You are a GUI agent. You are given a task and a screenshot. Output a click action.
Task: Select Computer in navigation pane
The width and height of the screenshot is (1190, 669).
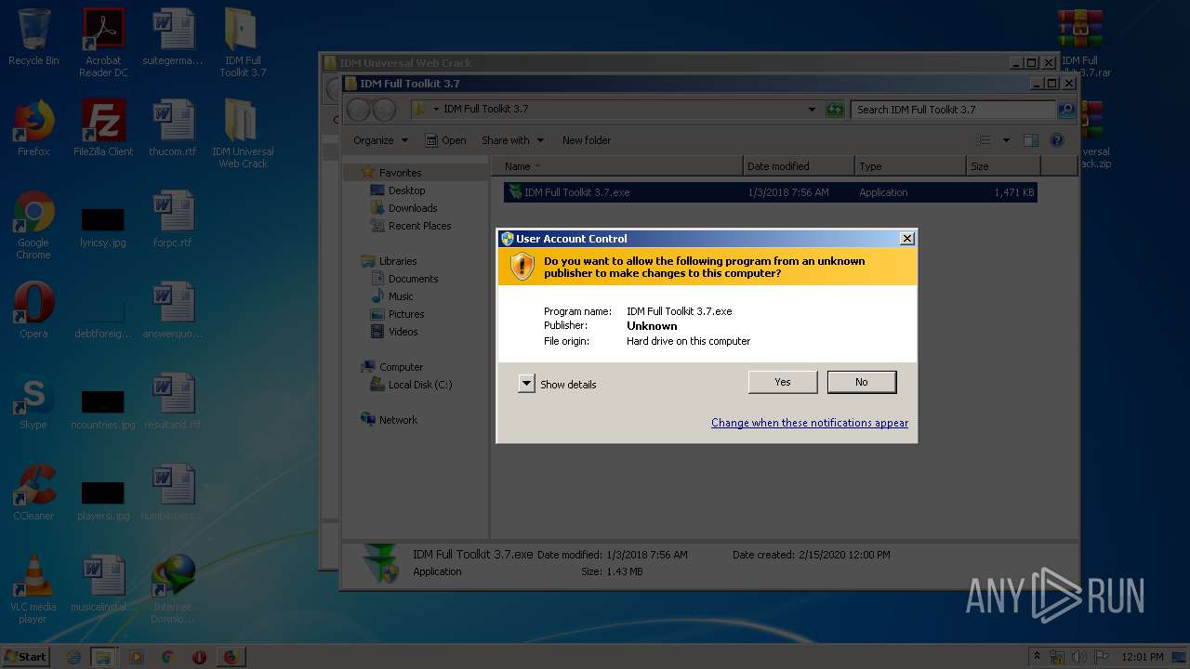(401, 367)
